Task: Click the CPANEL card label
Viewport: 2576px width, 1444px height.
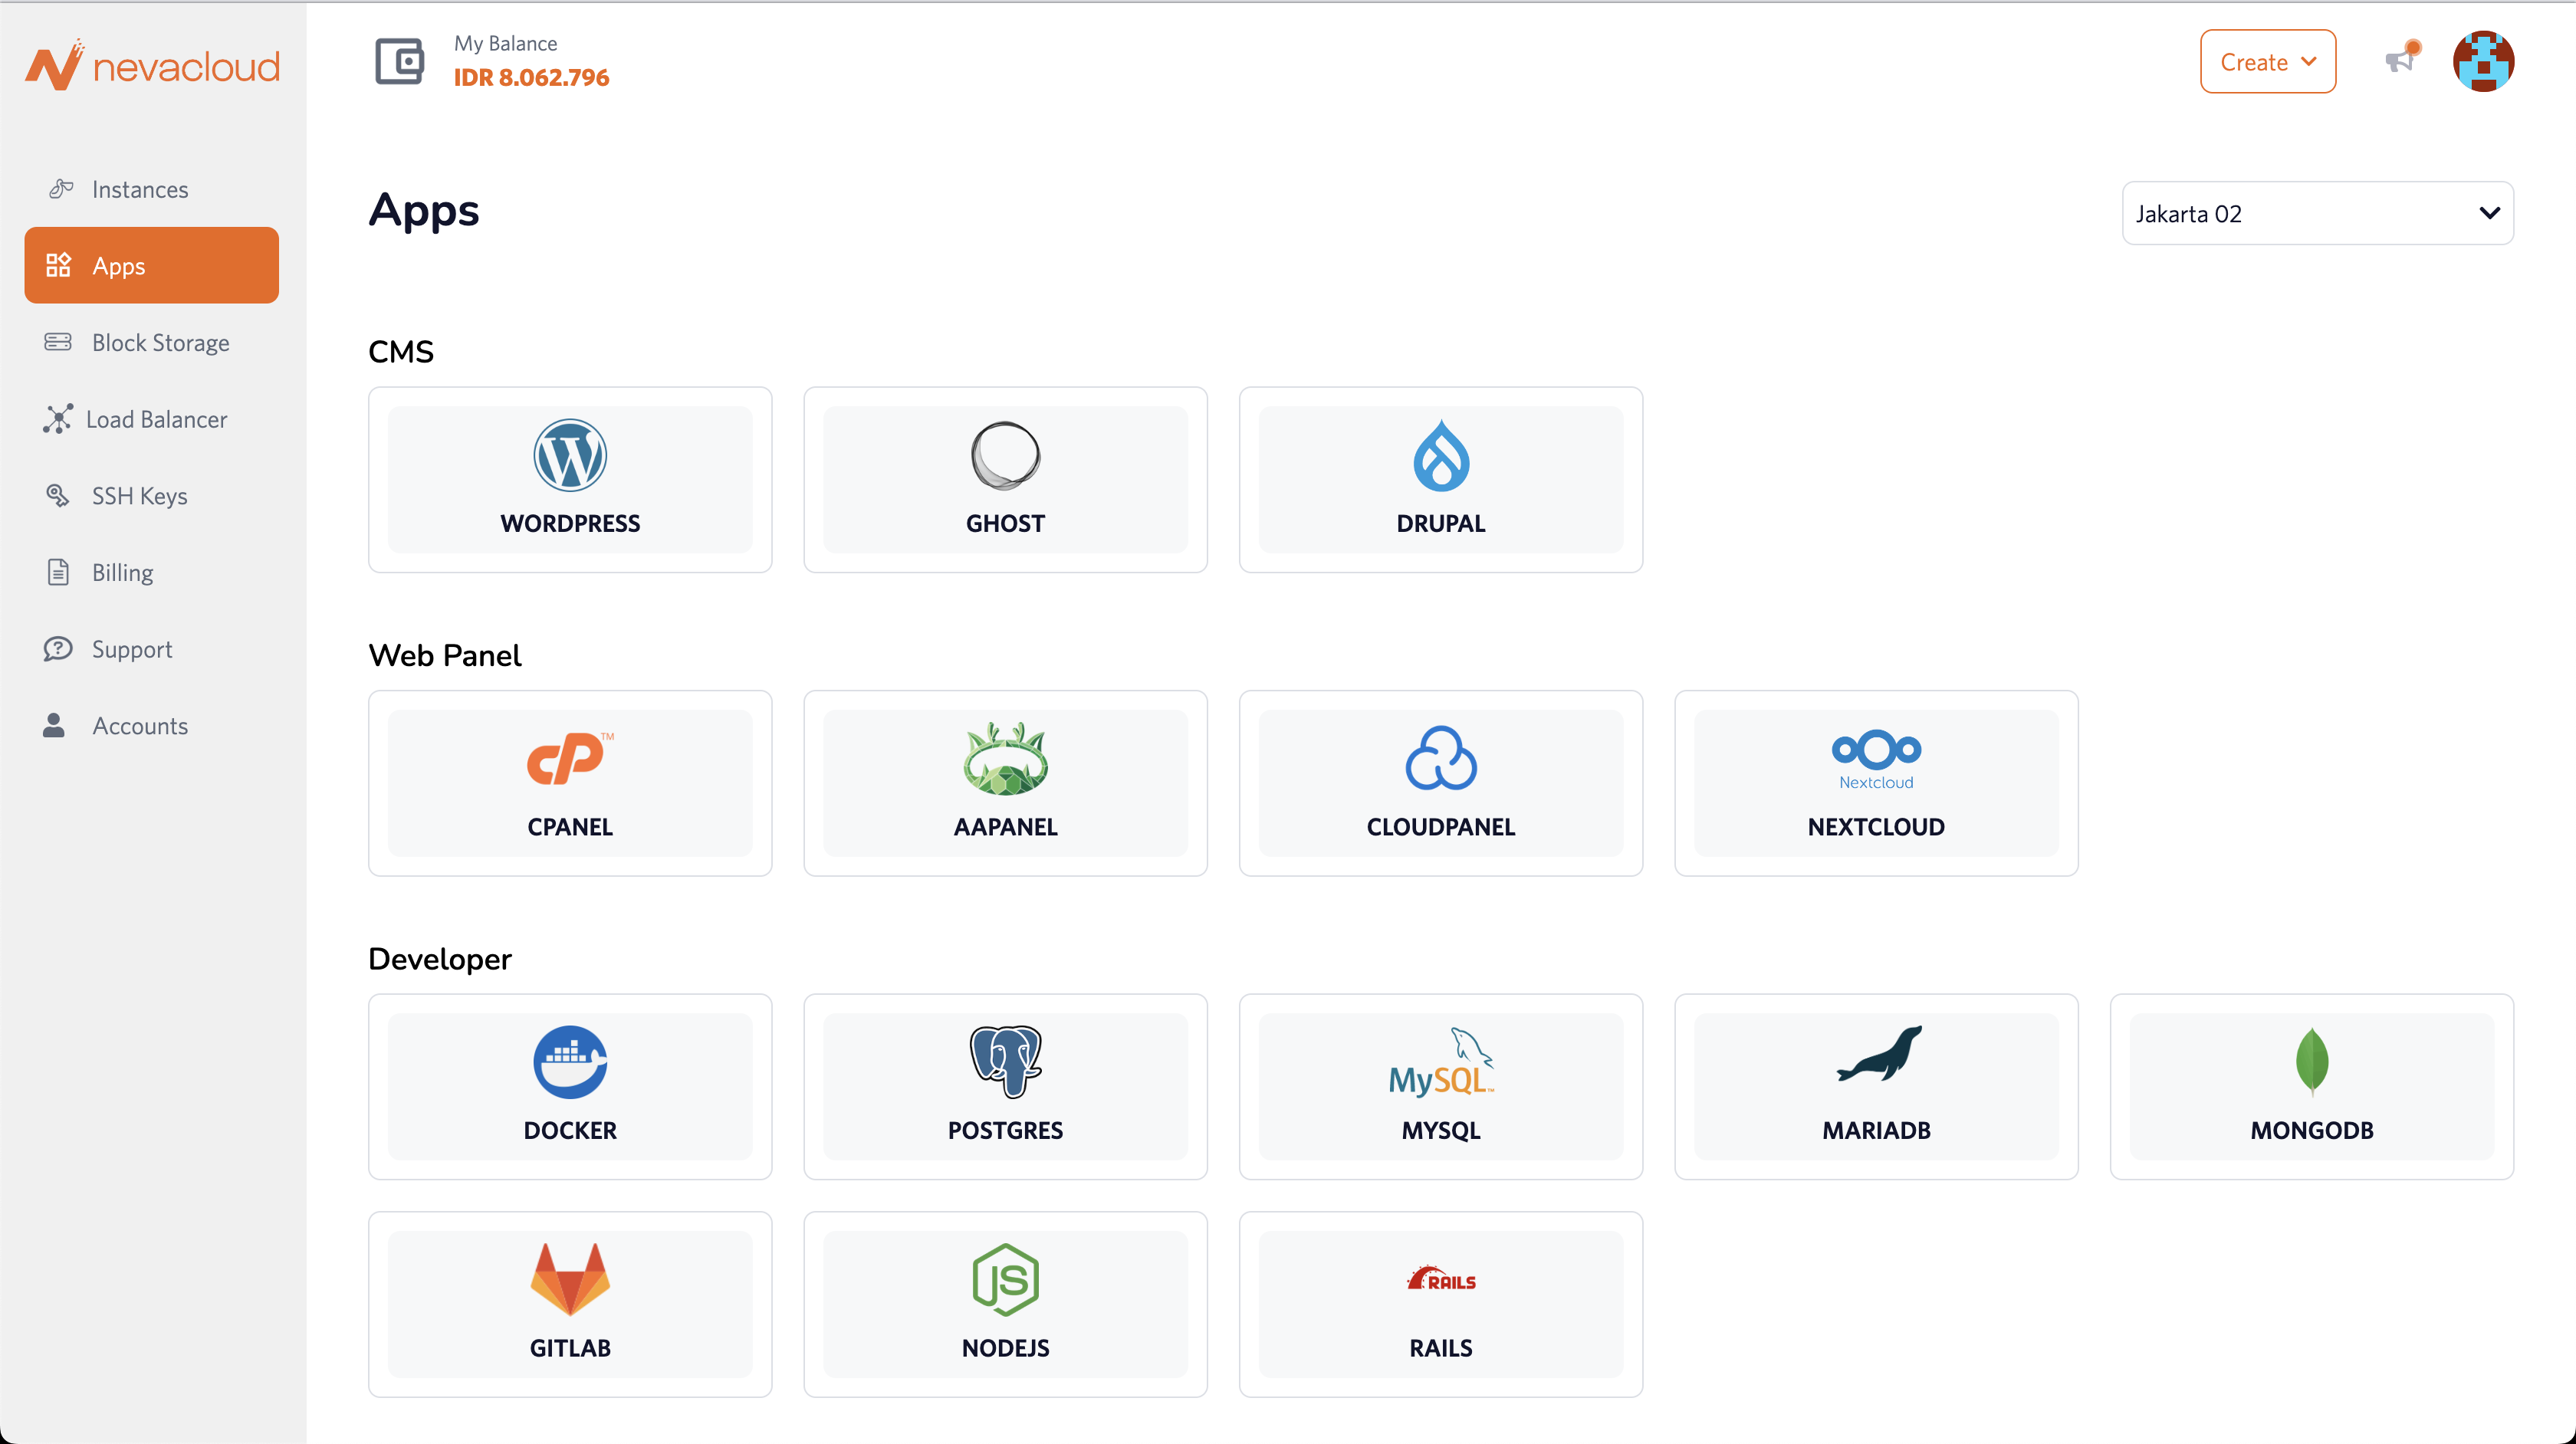Action: pos(570,827)
